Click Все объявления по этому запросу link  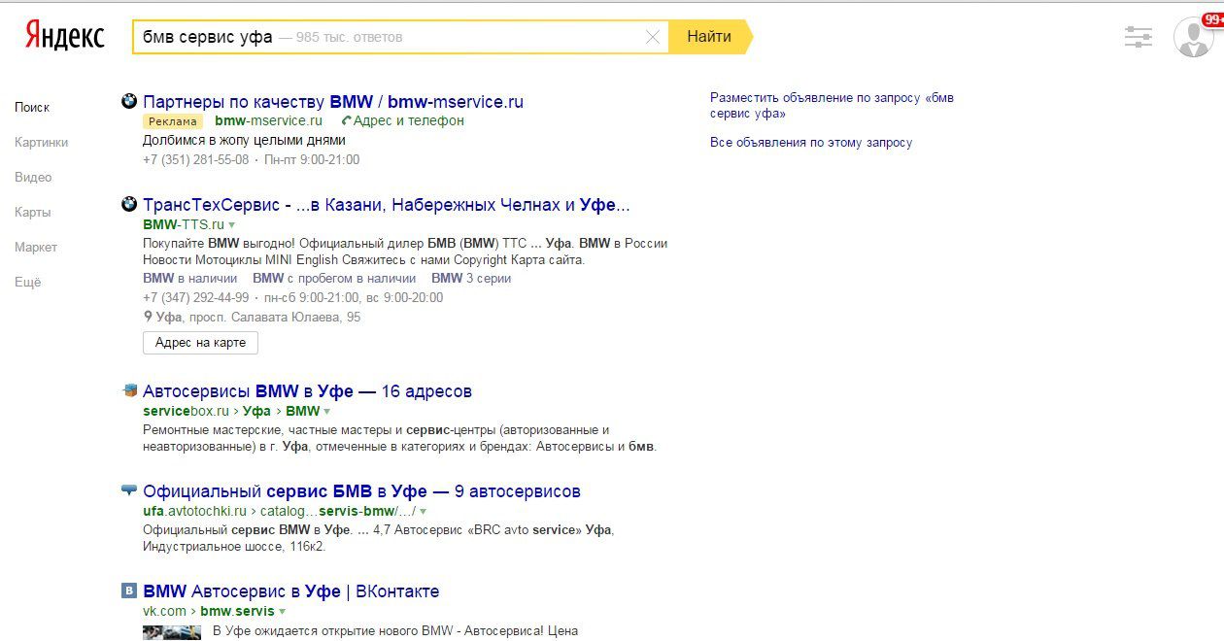811,143
